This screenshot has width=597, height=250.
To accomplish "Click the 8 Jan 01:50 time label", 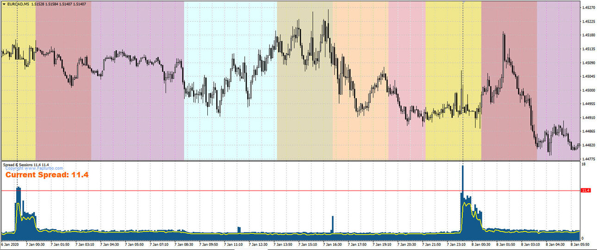I will (x=507, y=244).
